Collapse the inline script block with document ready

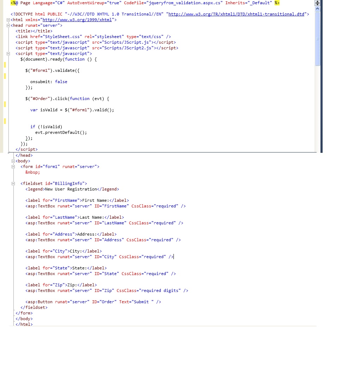pyautogui.click(x=8, y=54)
